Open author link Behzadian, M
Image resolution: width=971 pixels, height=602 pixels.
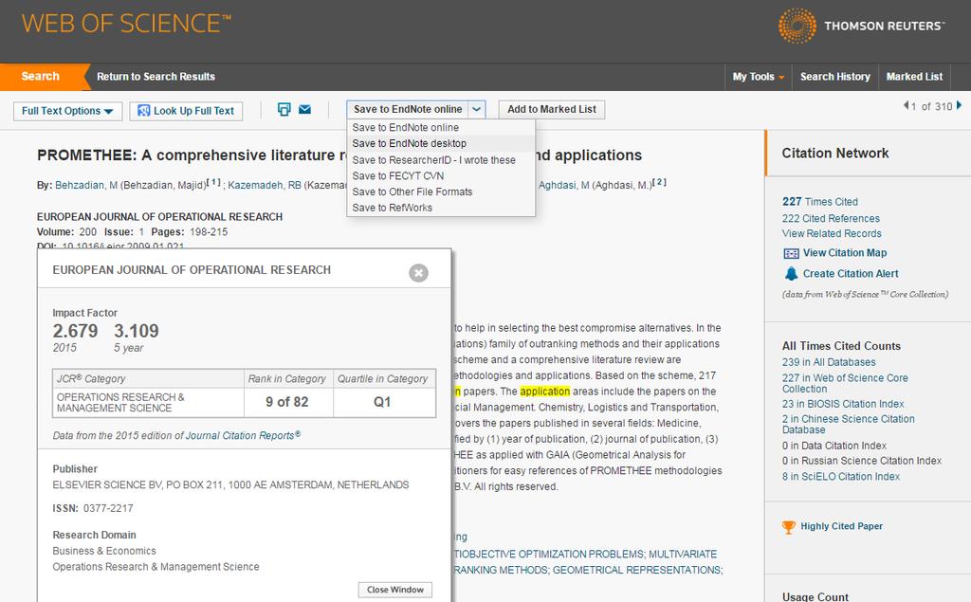click(x=86, y=185)
